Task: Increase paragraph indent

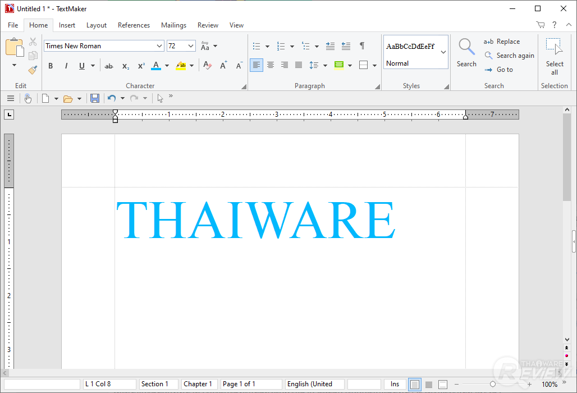Action: click(330, 46)
